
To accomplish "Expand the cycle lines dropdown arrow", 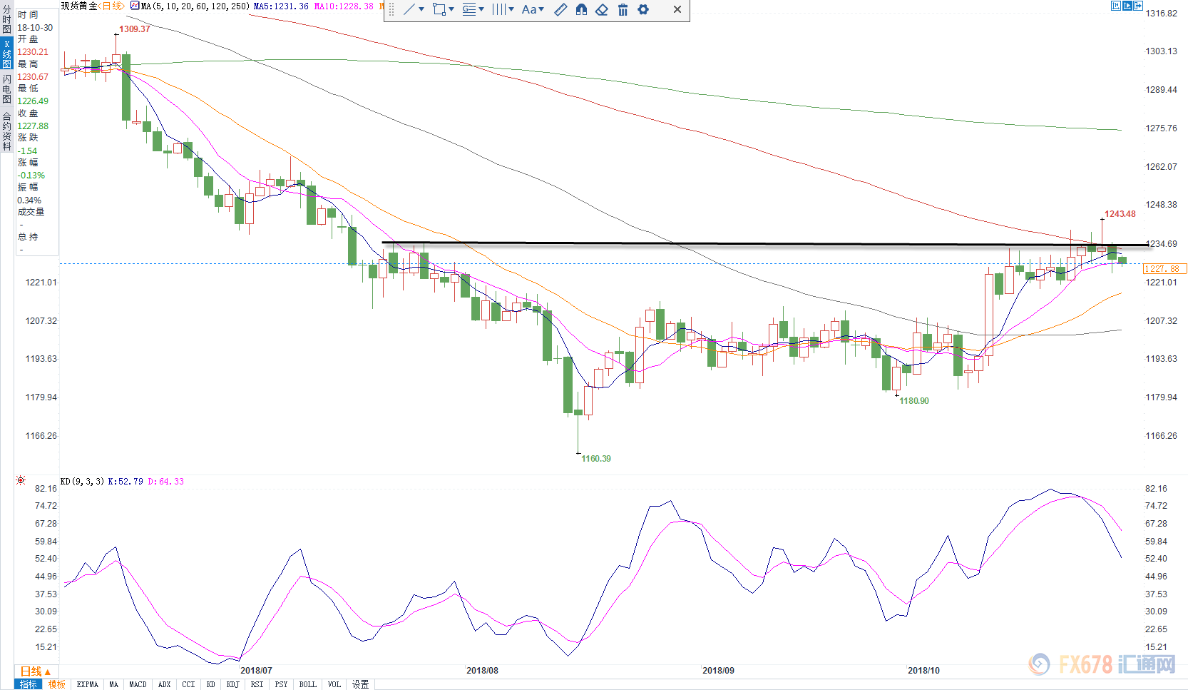I will (x=511, y=10).
